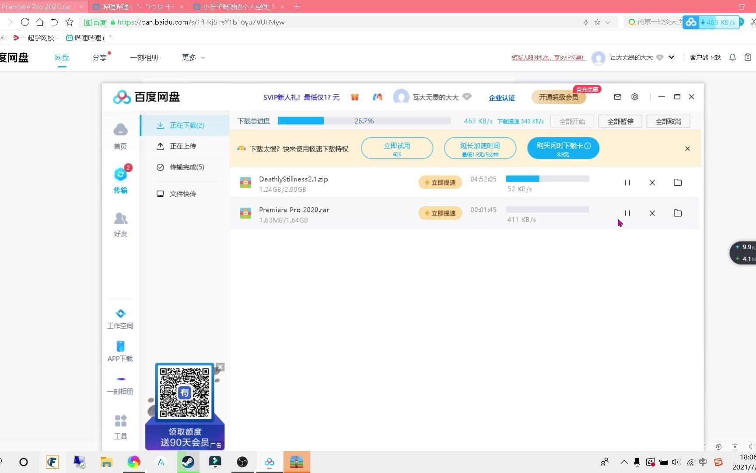Close the speed-up promotion banner
This screenshot has height=473, width=756.
pos(688,149)
